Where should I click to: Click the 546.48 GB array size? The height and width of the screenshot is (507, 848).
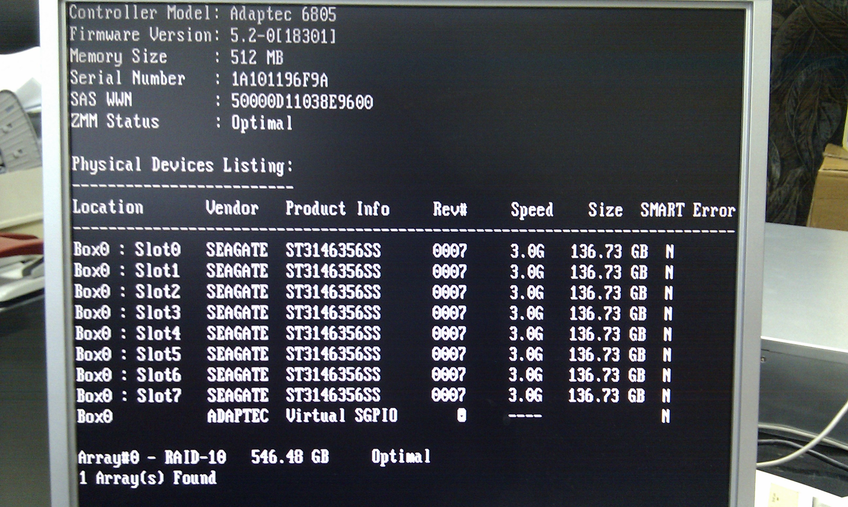point(290,457)
